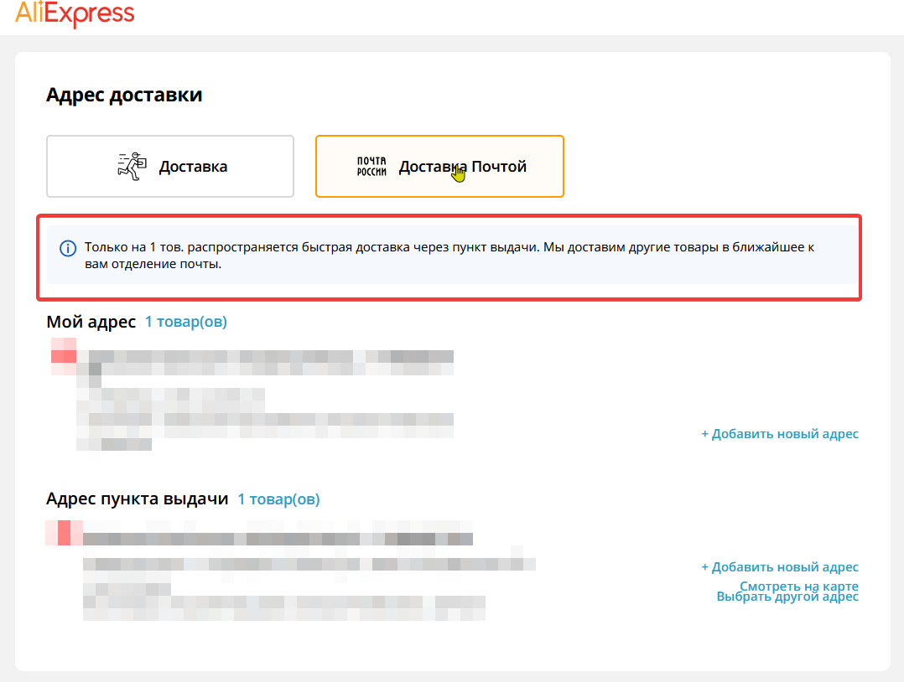Open 1 товар(ов) link beside Адрес пункта выдачи
The width and height of the screenshot is (904, 682).
pyautogui.click(x=278, y=499)
